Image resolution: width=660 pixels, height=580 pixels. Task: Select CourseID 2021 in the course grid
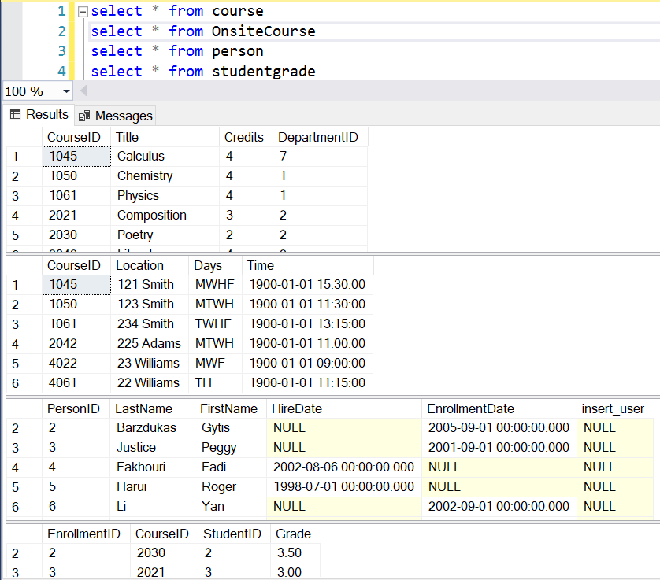click(76, 216)
